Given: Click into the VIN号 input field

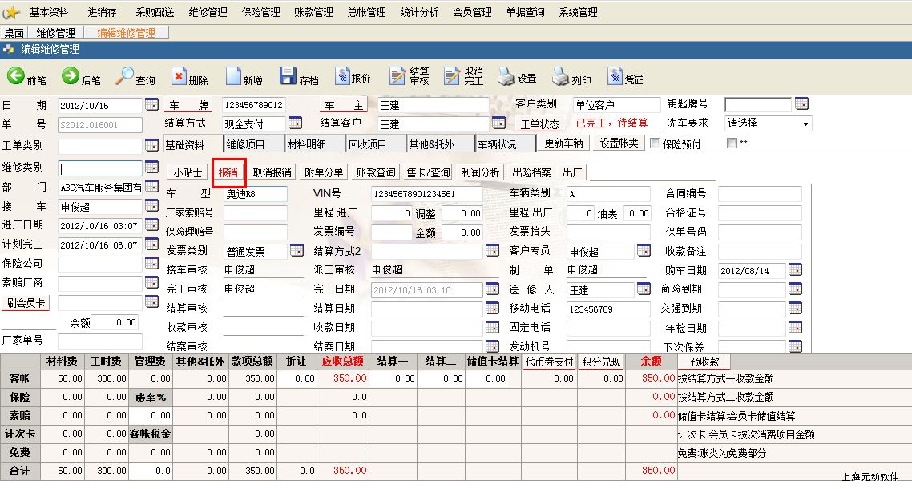Looking at the screenshot, I should 426,194.
